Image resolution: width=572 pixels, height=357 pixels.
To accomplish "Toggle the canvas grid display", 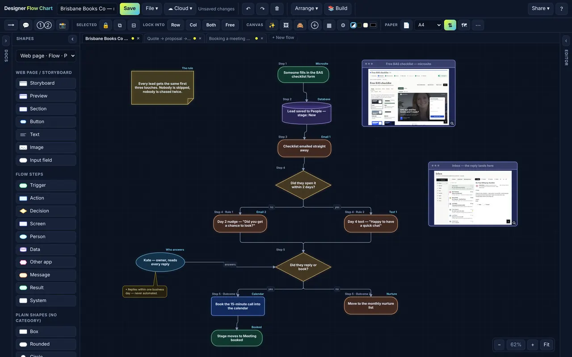I will pyautogui.click(x=329, y=25).
